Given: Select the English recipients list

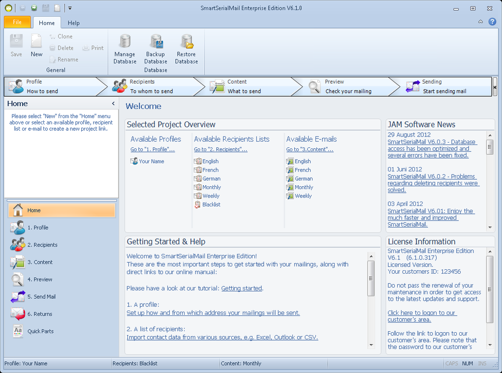Looking at the screenshot, I should 207,161.
